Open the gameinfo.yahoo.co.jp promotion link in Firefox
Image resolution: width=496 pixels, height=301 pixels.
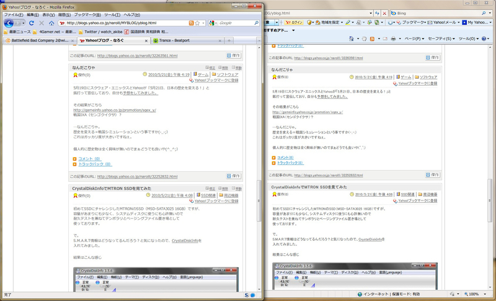point(115,110)
